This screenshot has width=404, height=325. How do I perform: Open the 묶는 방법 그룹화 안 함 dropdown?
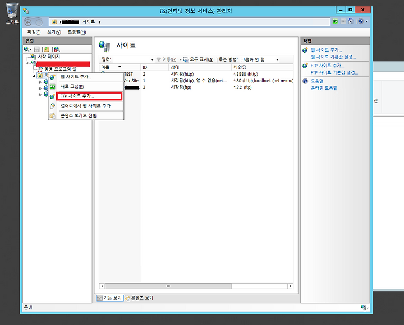point(277,60)
